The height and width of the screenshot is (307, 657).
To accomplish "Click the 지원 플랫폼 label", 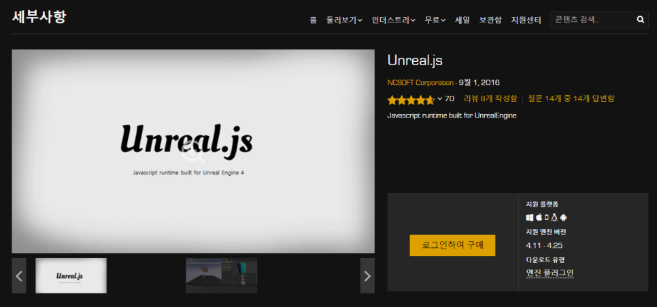I will 542,204.
